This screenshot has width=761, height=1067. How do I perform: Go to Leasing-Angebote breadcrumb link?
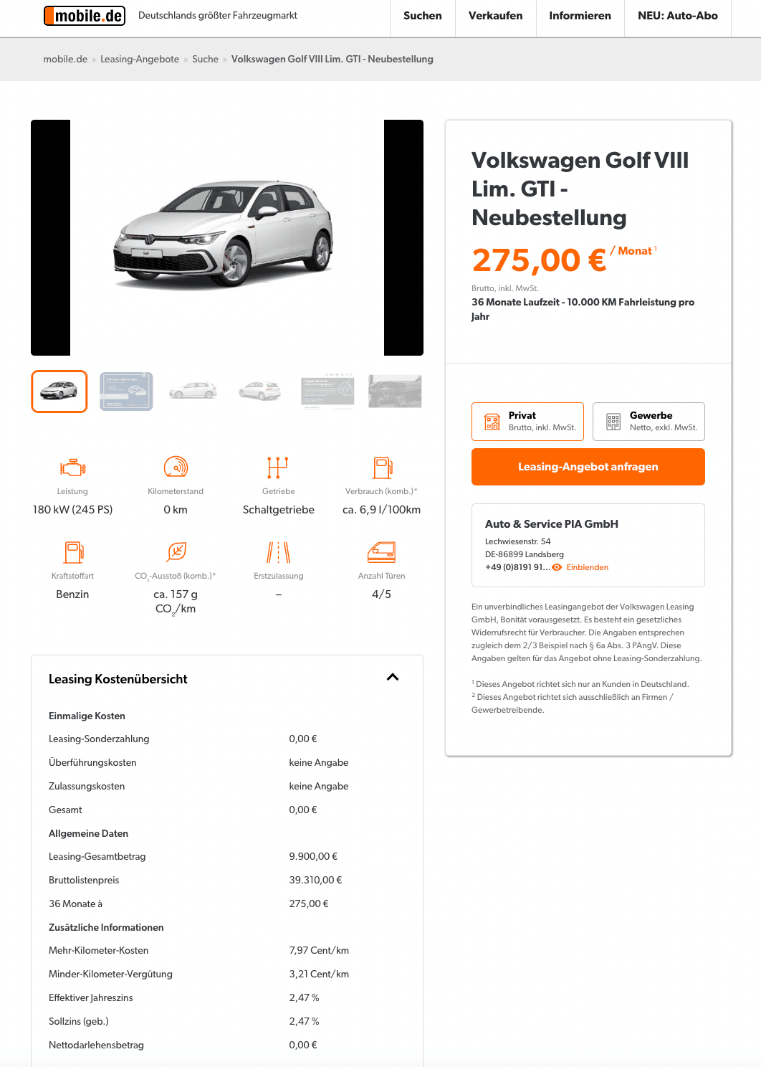click(x=140, y=60)
